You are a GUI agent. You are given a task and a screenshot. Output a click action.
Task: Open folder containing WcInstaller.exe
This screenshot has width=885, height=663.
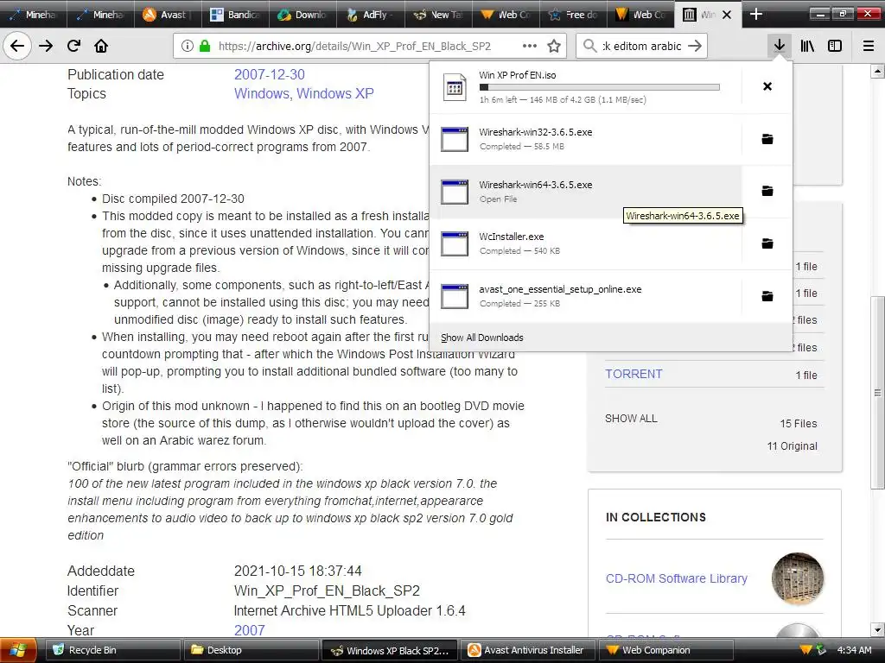pyautogui.click(x=767, y=243)
